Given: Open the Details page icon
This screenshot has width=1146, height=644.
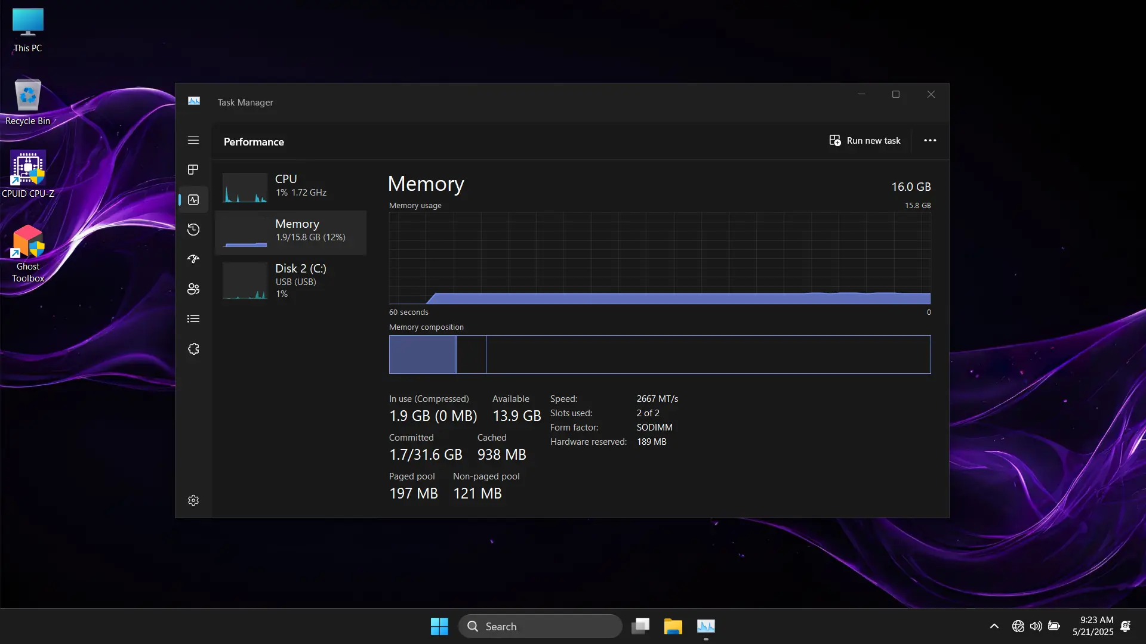Looking at the screenshot, I should tap(193, 318).
